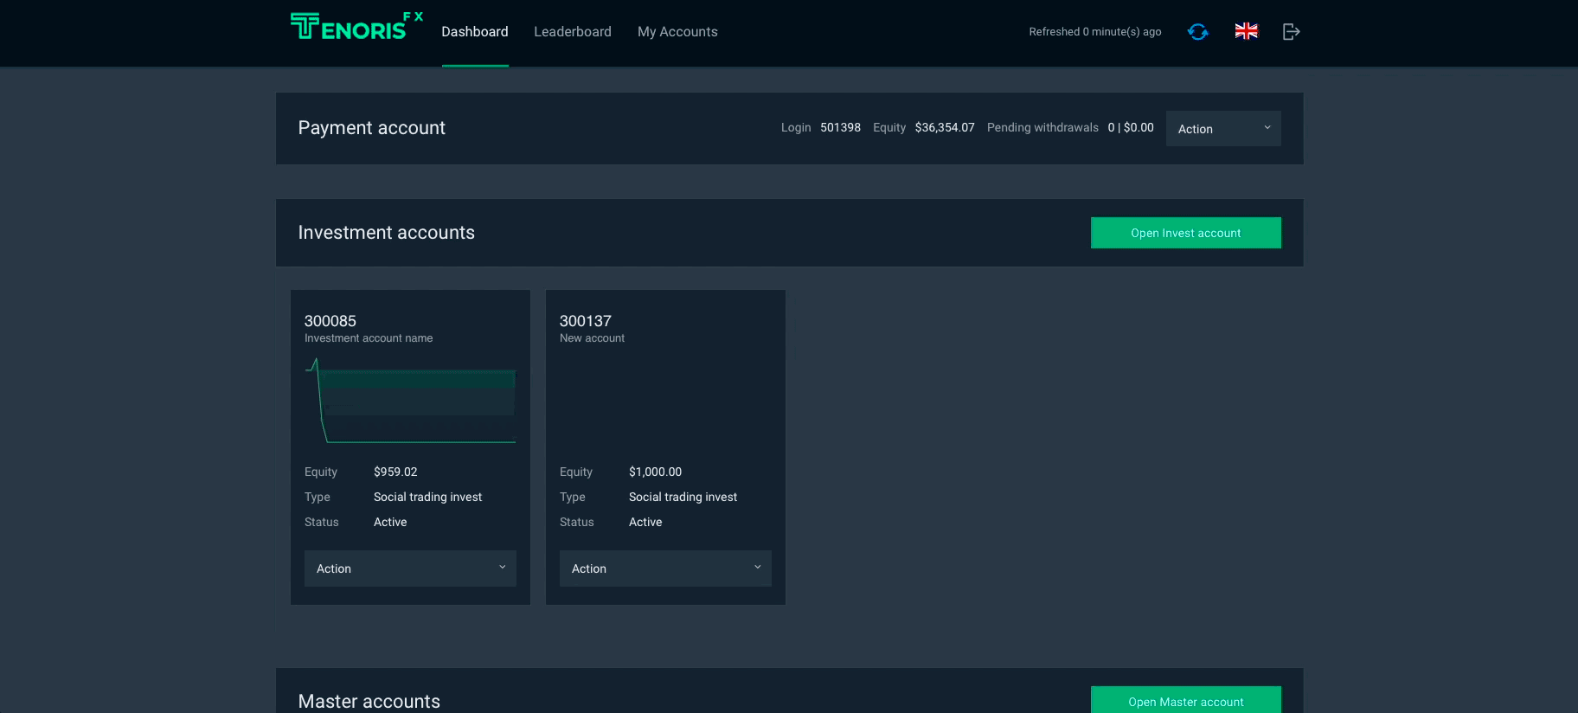
Task: Expand Payment account Action dropdown
Action: pyautogui.click(x=1222, y=129)
